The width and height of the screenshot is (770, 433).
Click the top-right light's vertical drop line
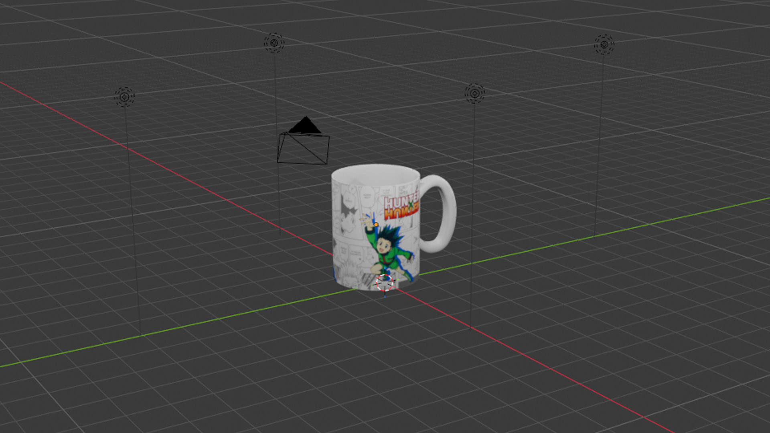coord(600,140)
